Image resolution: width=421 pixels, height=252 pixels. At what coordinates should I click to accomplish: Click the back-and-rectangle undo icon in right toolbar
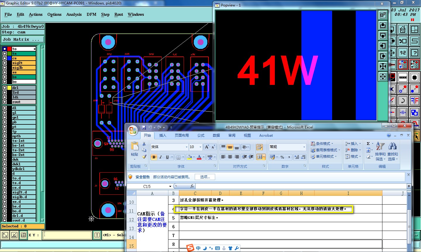(x=403, y=41)
